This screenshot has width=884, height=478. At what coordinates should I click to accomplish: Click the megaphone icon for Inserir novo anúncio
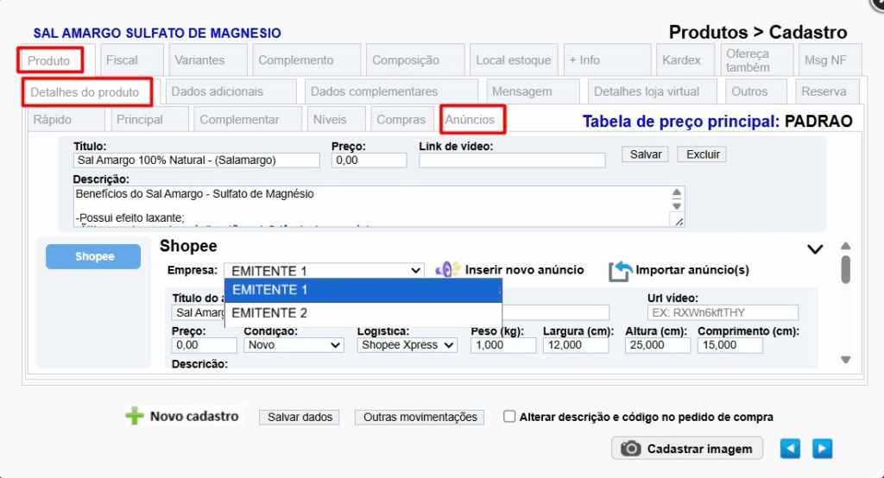pyautogui.click(x=448, y=269)
